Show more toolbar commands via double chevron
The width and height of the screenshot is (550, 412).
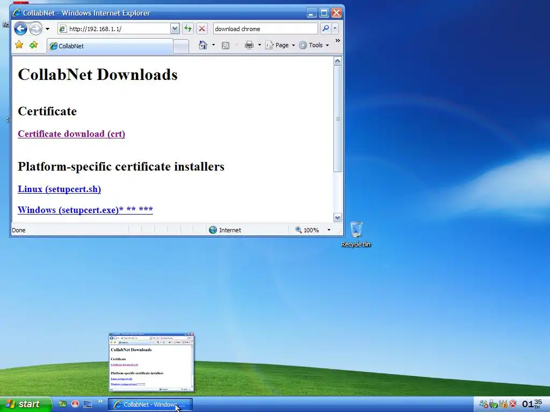[x=338, y=41]
